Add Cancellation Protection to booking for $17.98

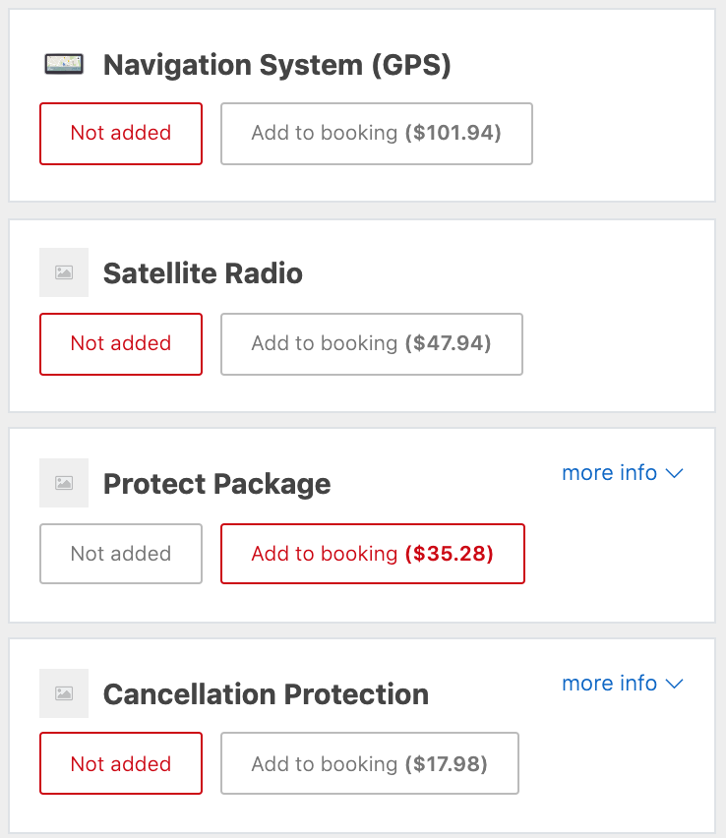370,763
